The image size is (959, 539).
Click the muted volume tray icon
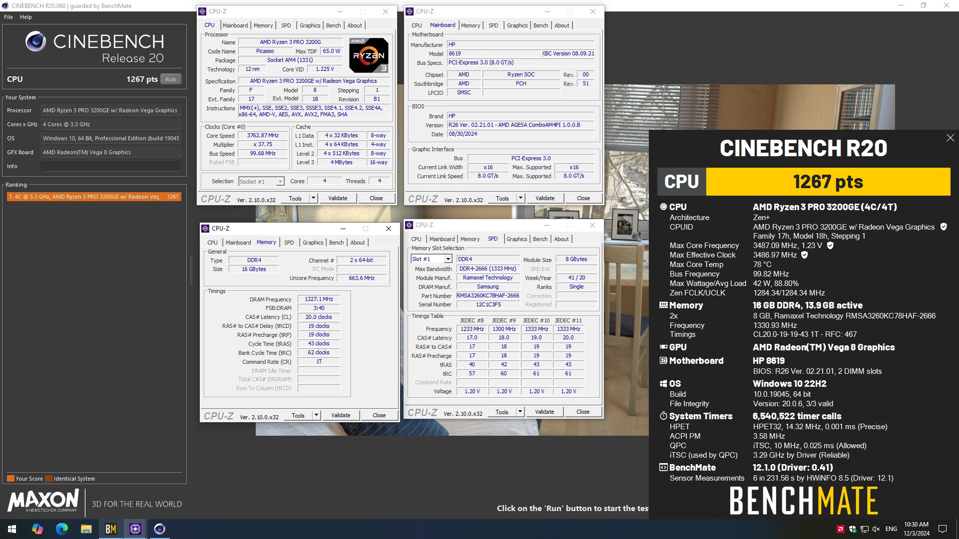tap(876, 529)
